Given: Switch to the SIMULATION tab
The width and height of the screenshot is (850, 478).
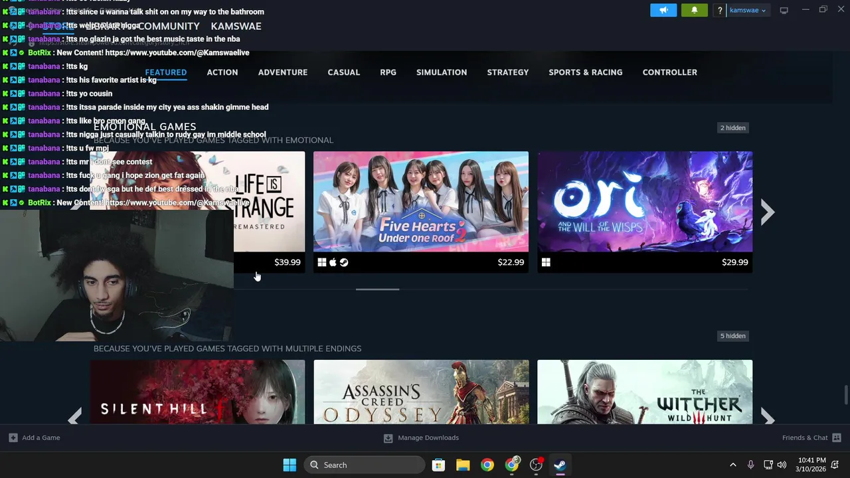Looking at the screenshot, I should click(442, 72).
